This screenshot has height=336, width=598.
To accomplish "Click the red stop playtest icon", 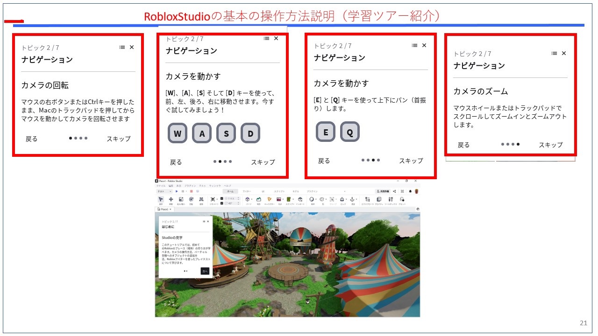I will (192, 191).
